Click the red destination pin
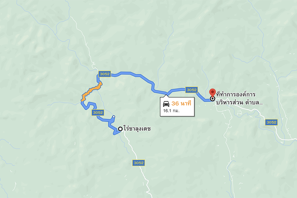Screen dimensions: 297x198 point(213,93)
